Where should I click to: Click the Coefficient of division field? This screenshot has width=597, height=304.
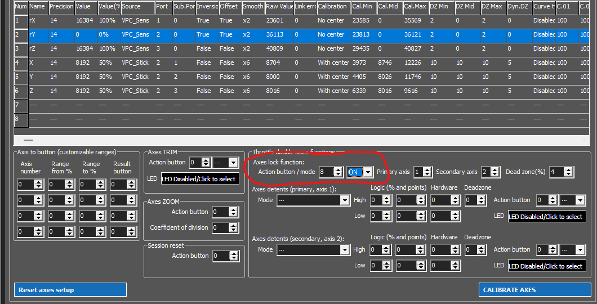tap(226, 227)
